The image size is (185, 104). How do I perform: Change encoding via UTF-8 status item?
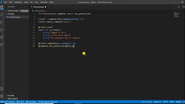point(165,102)
